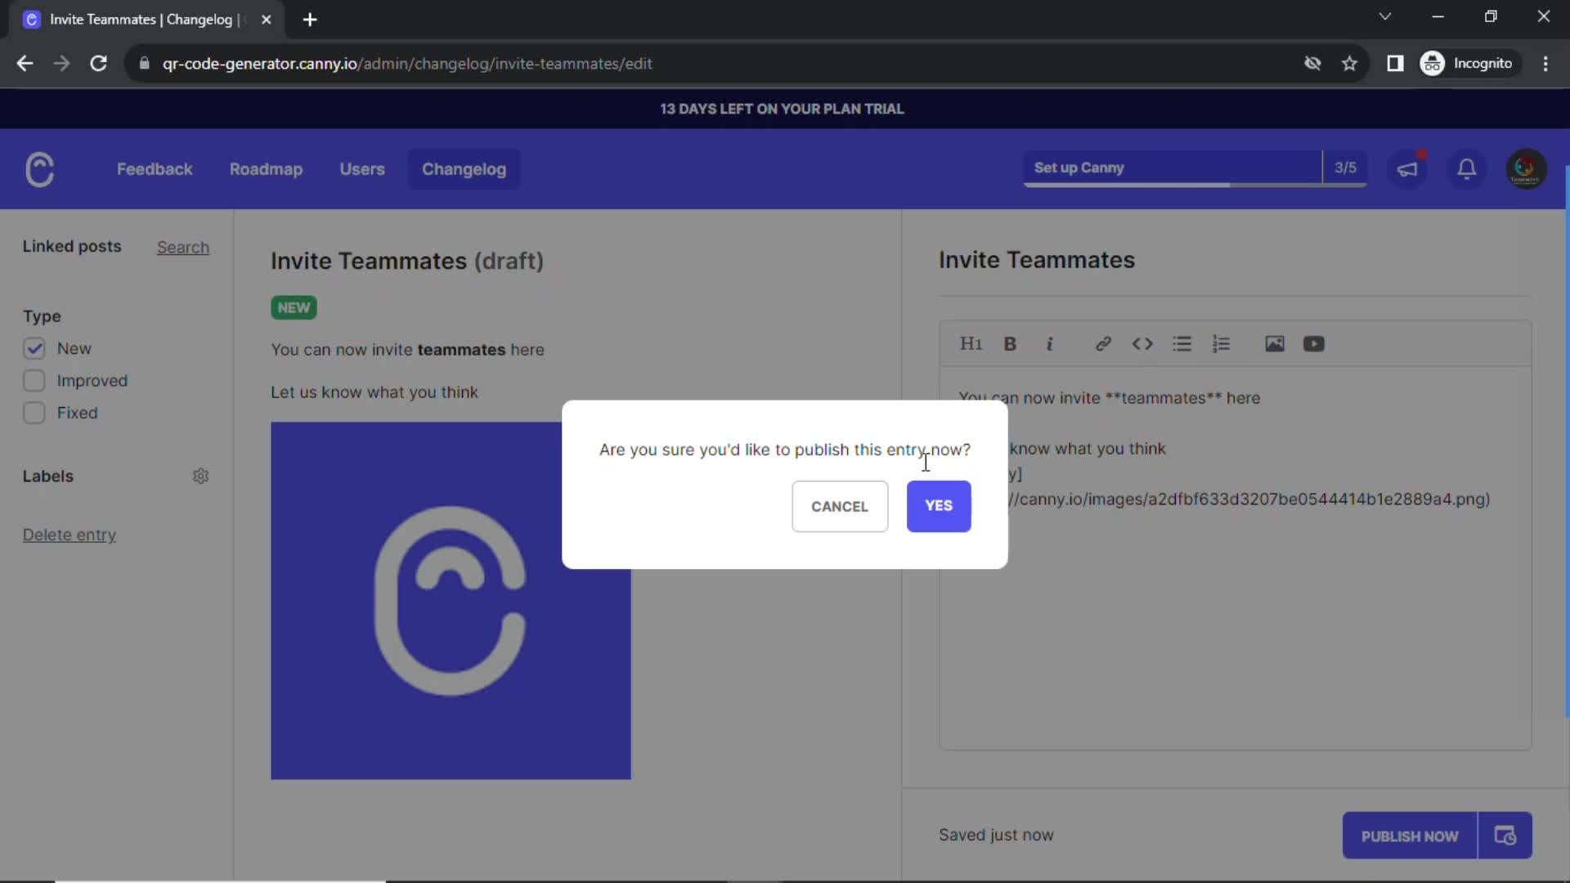
Task: Toggle italic formatting in editor
Action: pos(1050,343)
